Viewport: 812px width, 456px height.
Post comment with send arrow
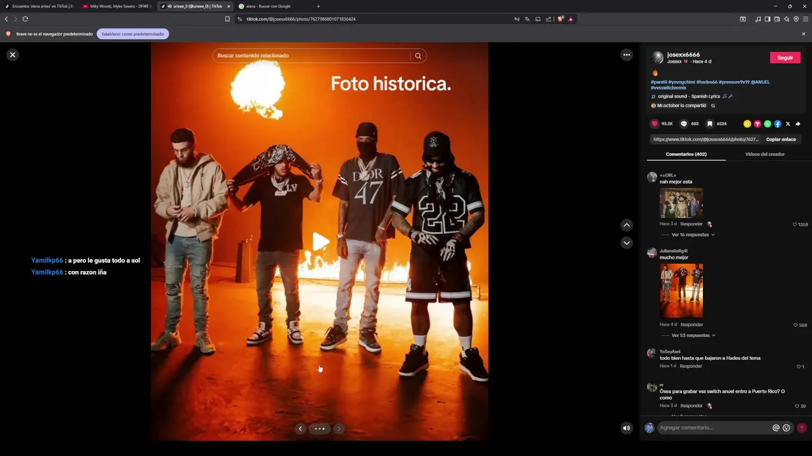point(802,428)
